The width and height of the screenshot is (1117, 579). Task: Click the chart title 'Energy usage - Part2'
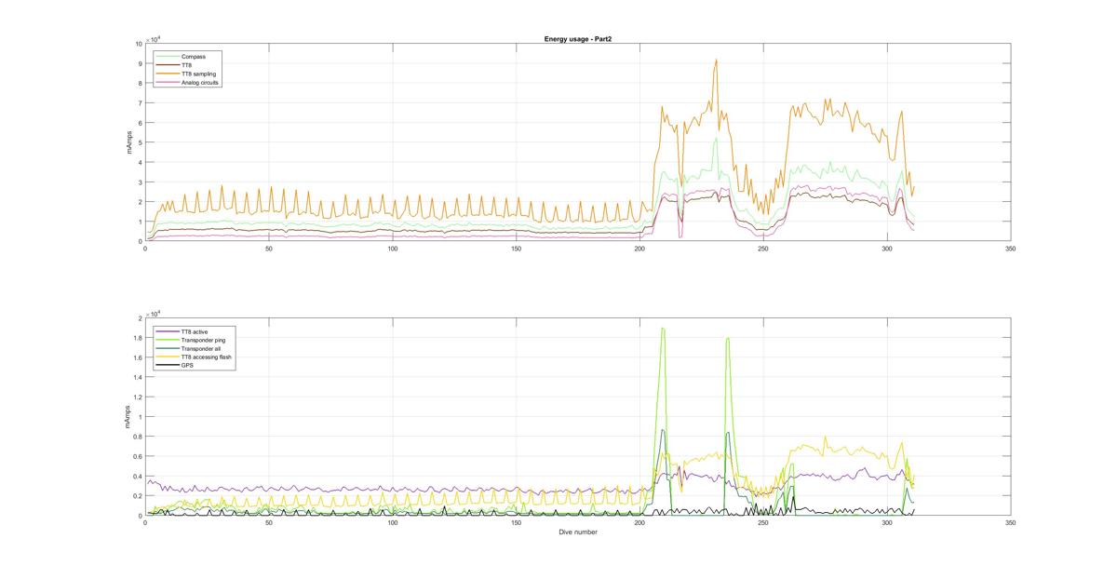tap(577, 39)
